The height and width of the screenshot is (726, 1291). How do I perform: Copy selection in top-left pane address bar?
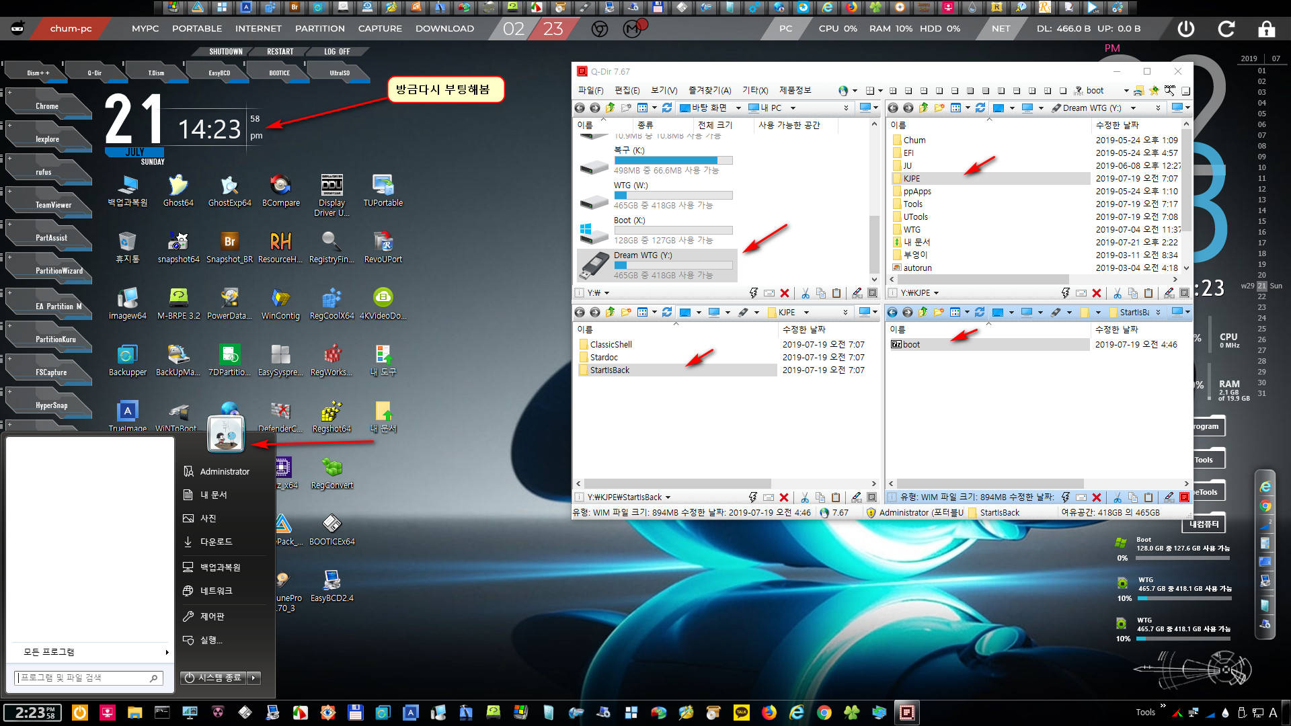(x=820, y=293)
